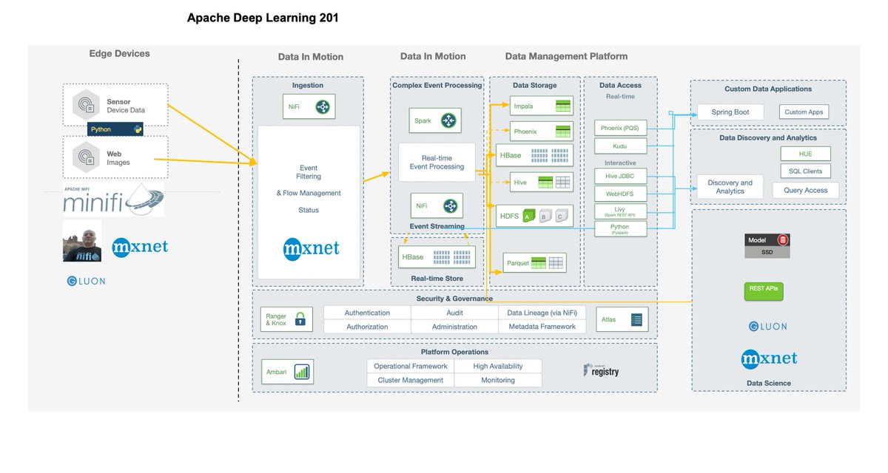Click the Real-time Event Processing box
Screen dimensions: 888x473
point(437,163)
